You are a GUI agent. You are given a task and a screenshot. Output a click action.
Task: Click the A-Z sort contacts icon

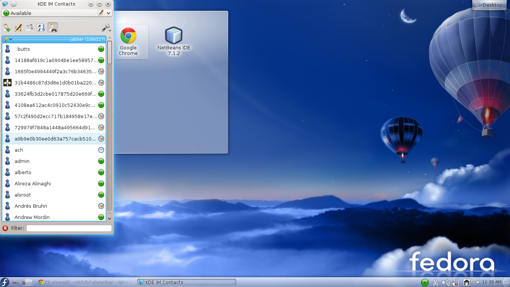pyautogui.click(x=41, y=28)
